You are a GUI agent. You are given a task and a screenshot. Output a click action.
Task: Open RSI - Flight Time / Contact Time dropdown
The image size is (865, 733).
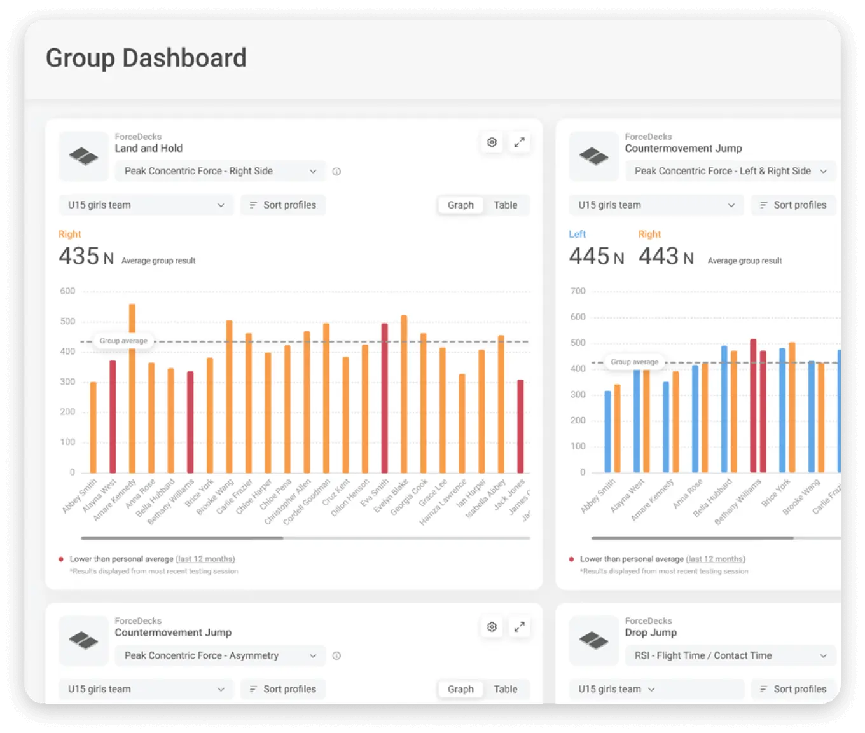[730, 655]
